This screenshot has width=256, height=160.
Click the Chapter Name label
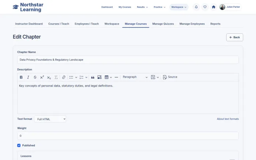click(x=26, y=52)
